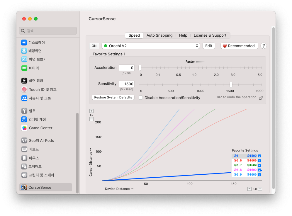Open the Touch ID fingerprint icon
Image resolution: width=292 pixels, height=216 pixels.
pos(24,89)
